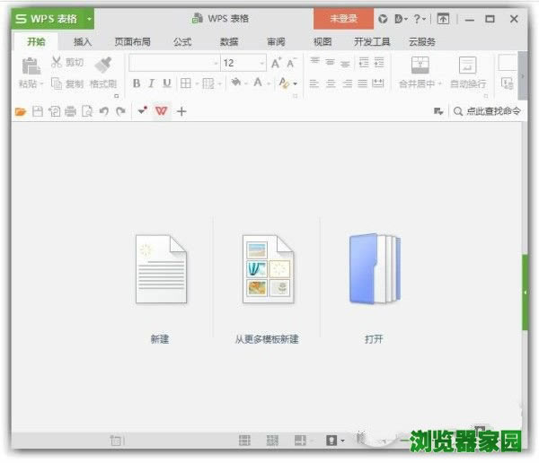Open the 公式 tab
This screenshot has width=539, height=463.
click(x=182, y=42)
